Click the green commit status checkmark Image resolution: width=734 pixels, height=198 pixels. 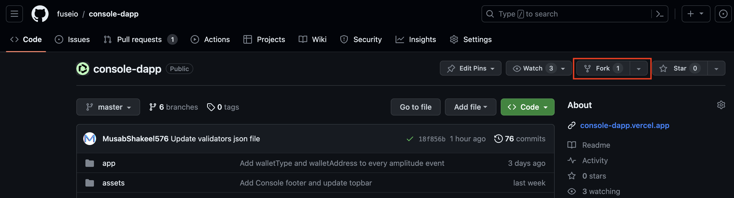(410, 139)
